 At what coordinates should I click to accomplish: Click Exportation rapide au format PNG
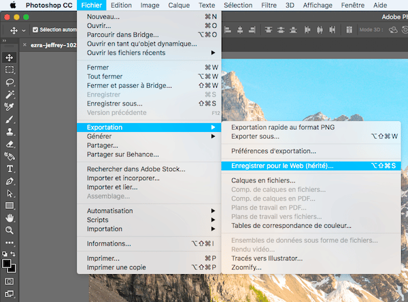(282, 127)
